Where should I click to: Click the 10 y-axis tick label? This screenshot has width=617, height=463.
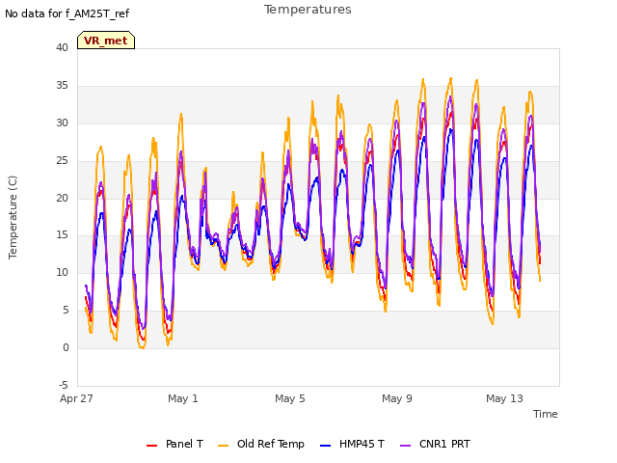coord(62,272)
